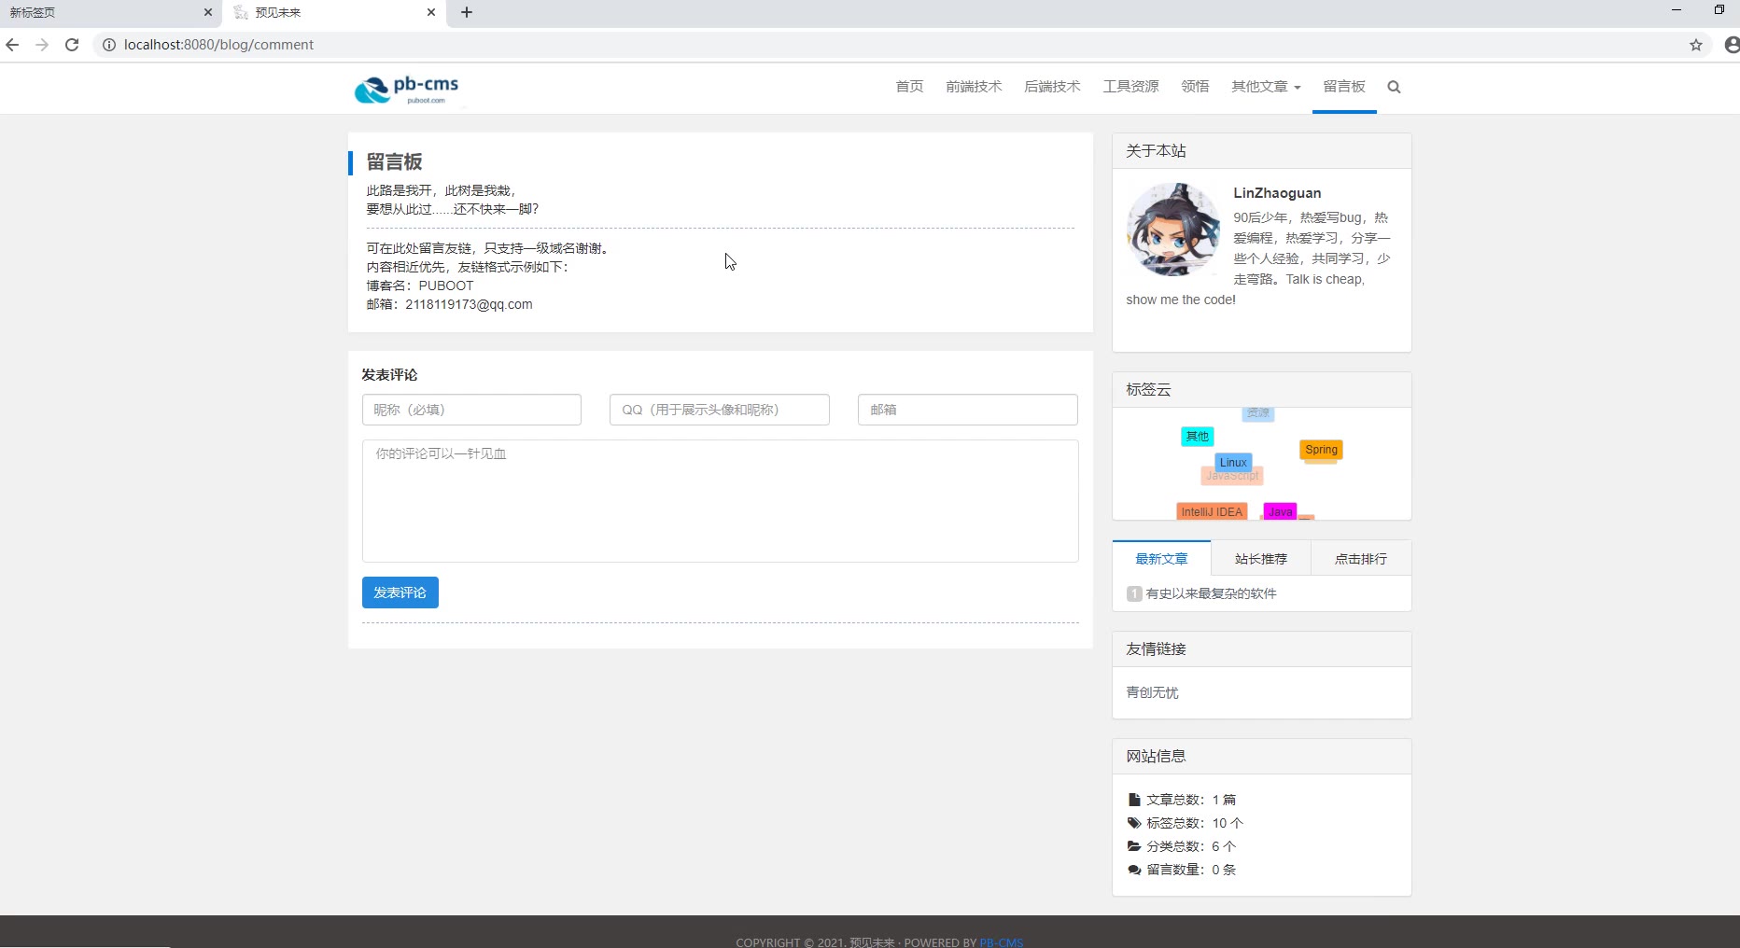Switch to the 站长推荐 tab
1740x948 pixels.
[x=1261, y=559]
